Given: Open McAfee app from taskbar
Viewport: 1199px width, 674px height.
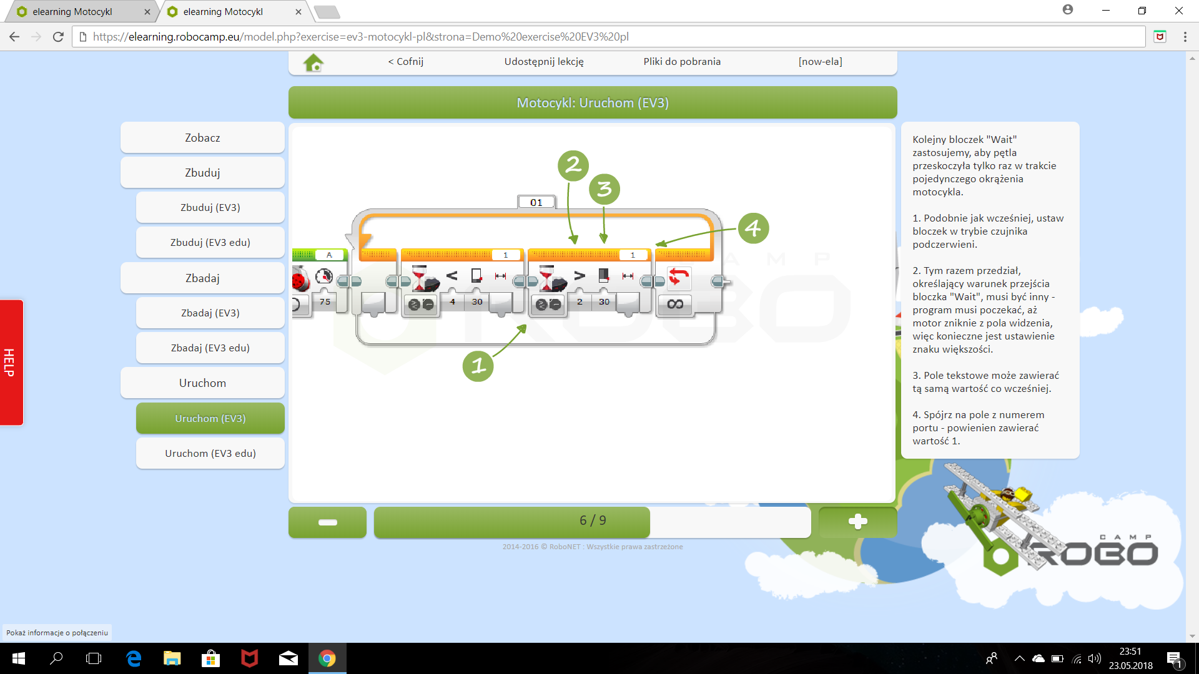Looking at the screenshot, I should click(249, 659).
